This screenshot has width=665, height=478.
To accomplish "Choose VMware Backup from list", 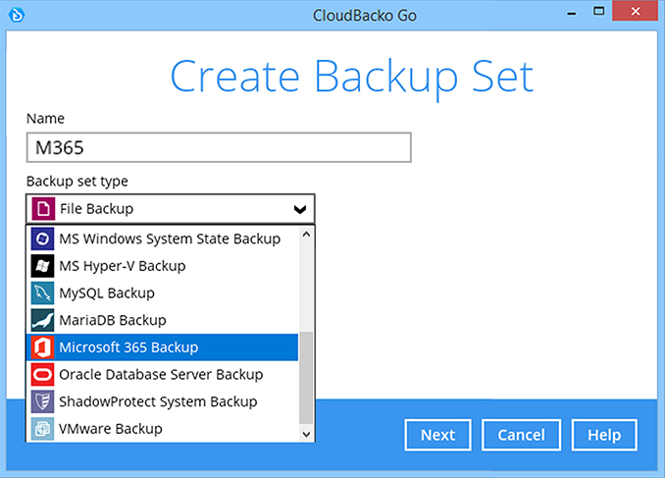I will pyautogui.click(x=163, y=429).
